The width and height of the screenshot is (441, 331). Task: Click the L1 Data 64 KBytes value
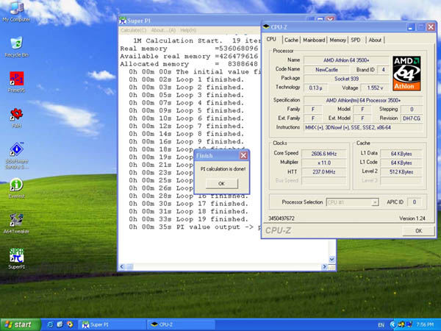(401, 154)
